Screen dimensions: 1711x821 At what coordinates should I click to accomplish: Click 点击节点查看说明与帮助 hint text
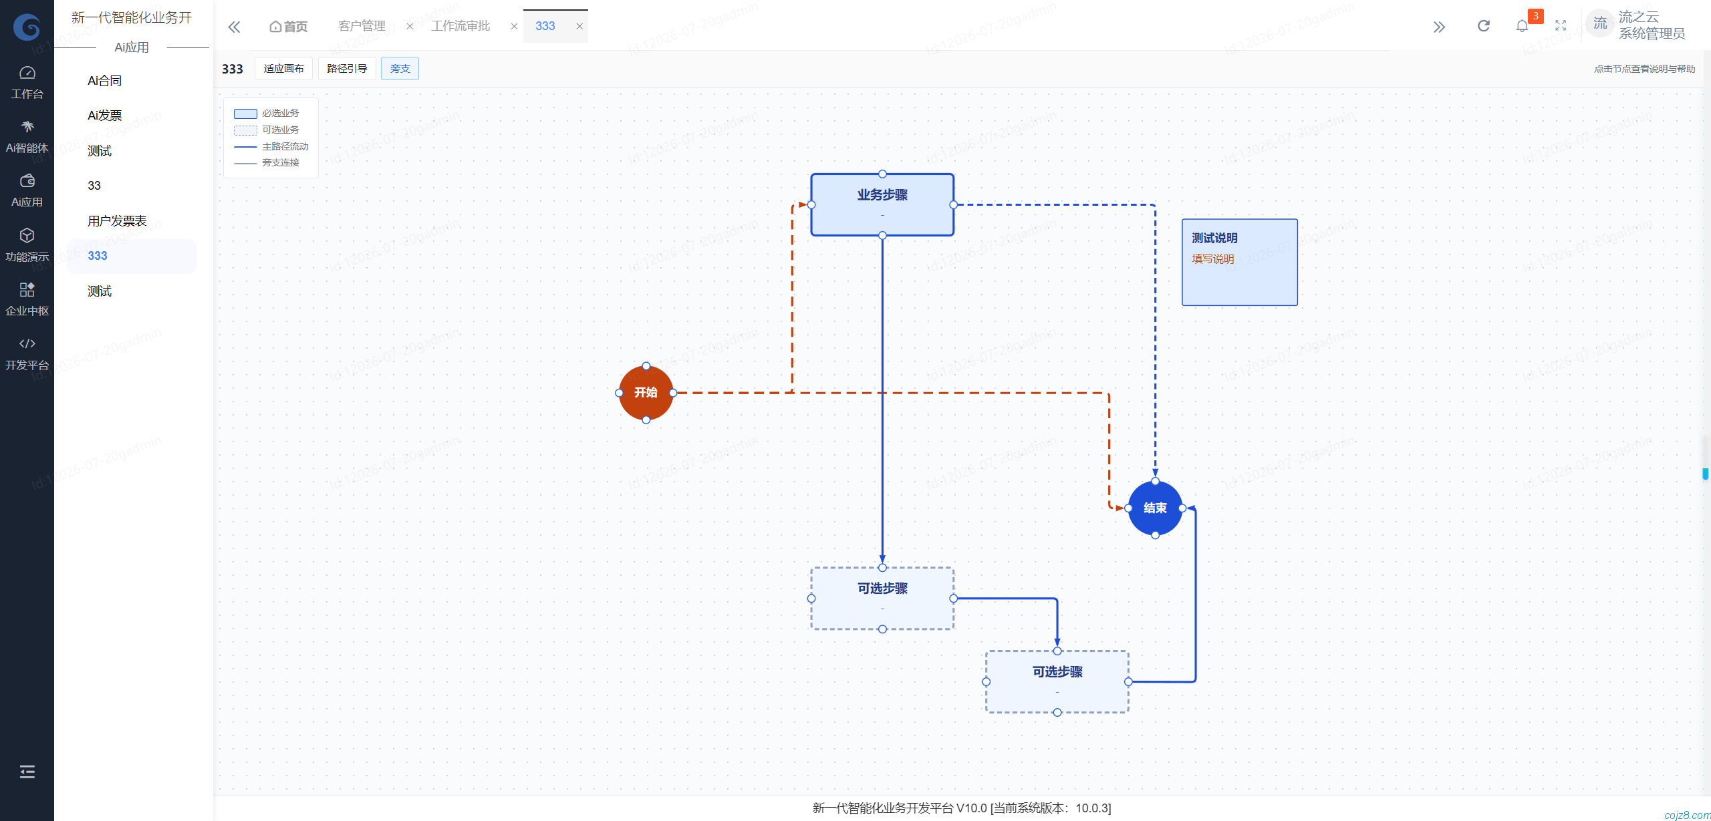point(1644,69)
